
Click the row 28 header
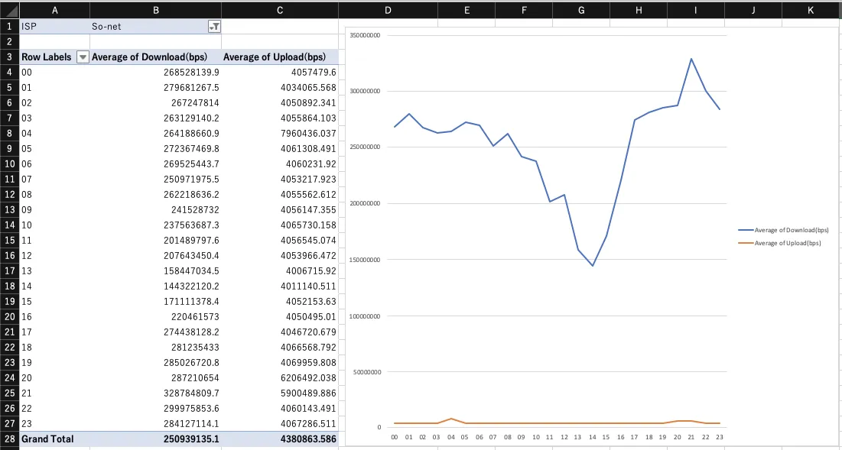(9, 439)
